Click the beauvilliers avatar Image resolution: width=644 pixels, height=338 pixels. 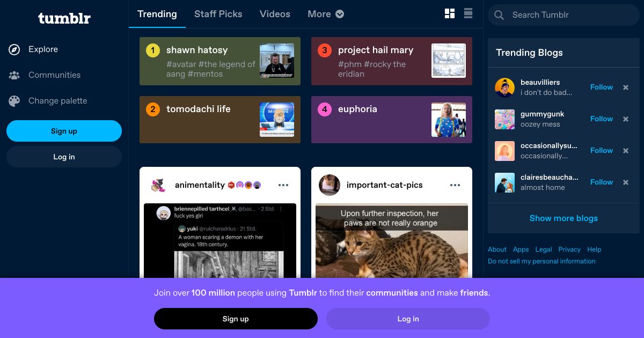click(504, 87)
